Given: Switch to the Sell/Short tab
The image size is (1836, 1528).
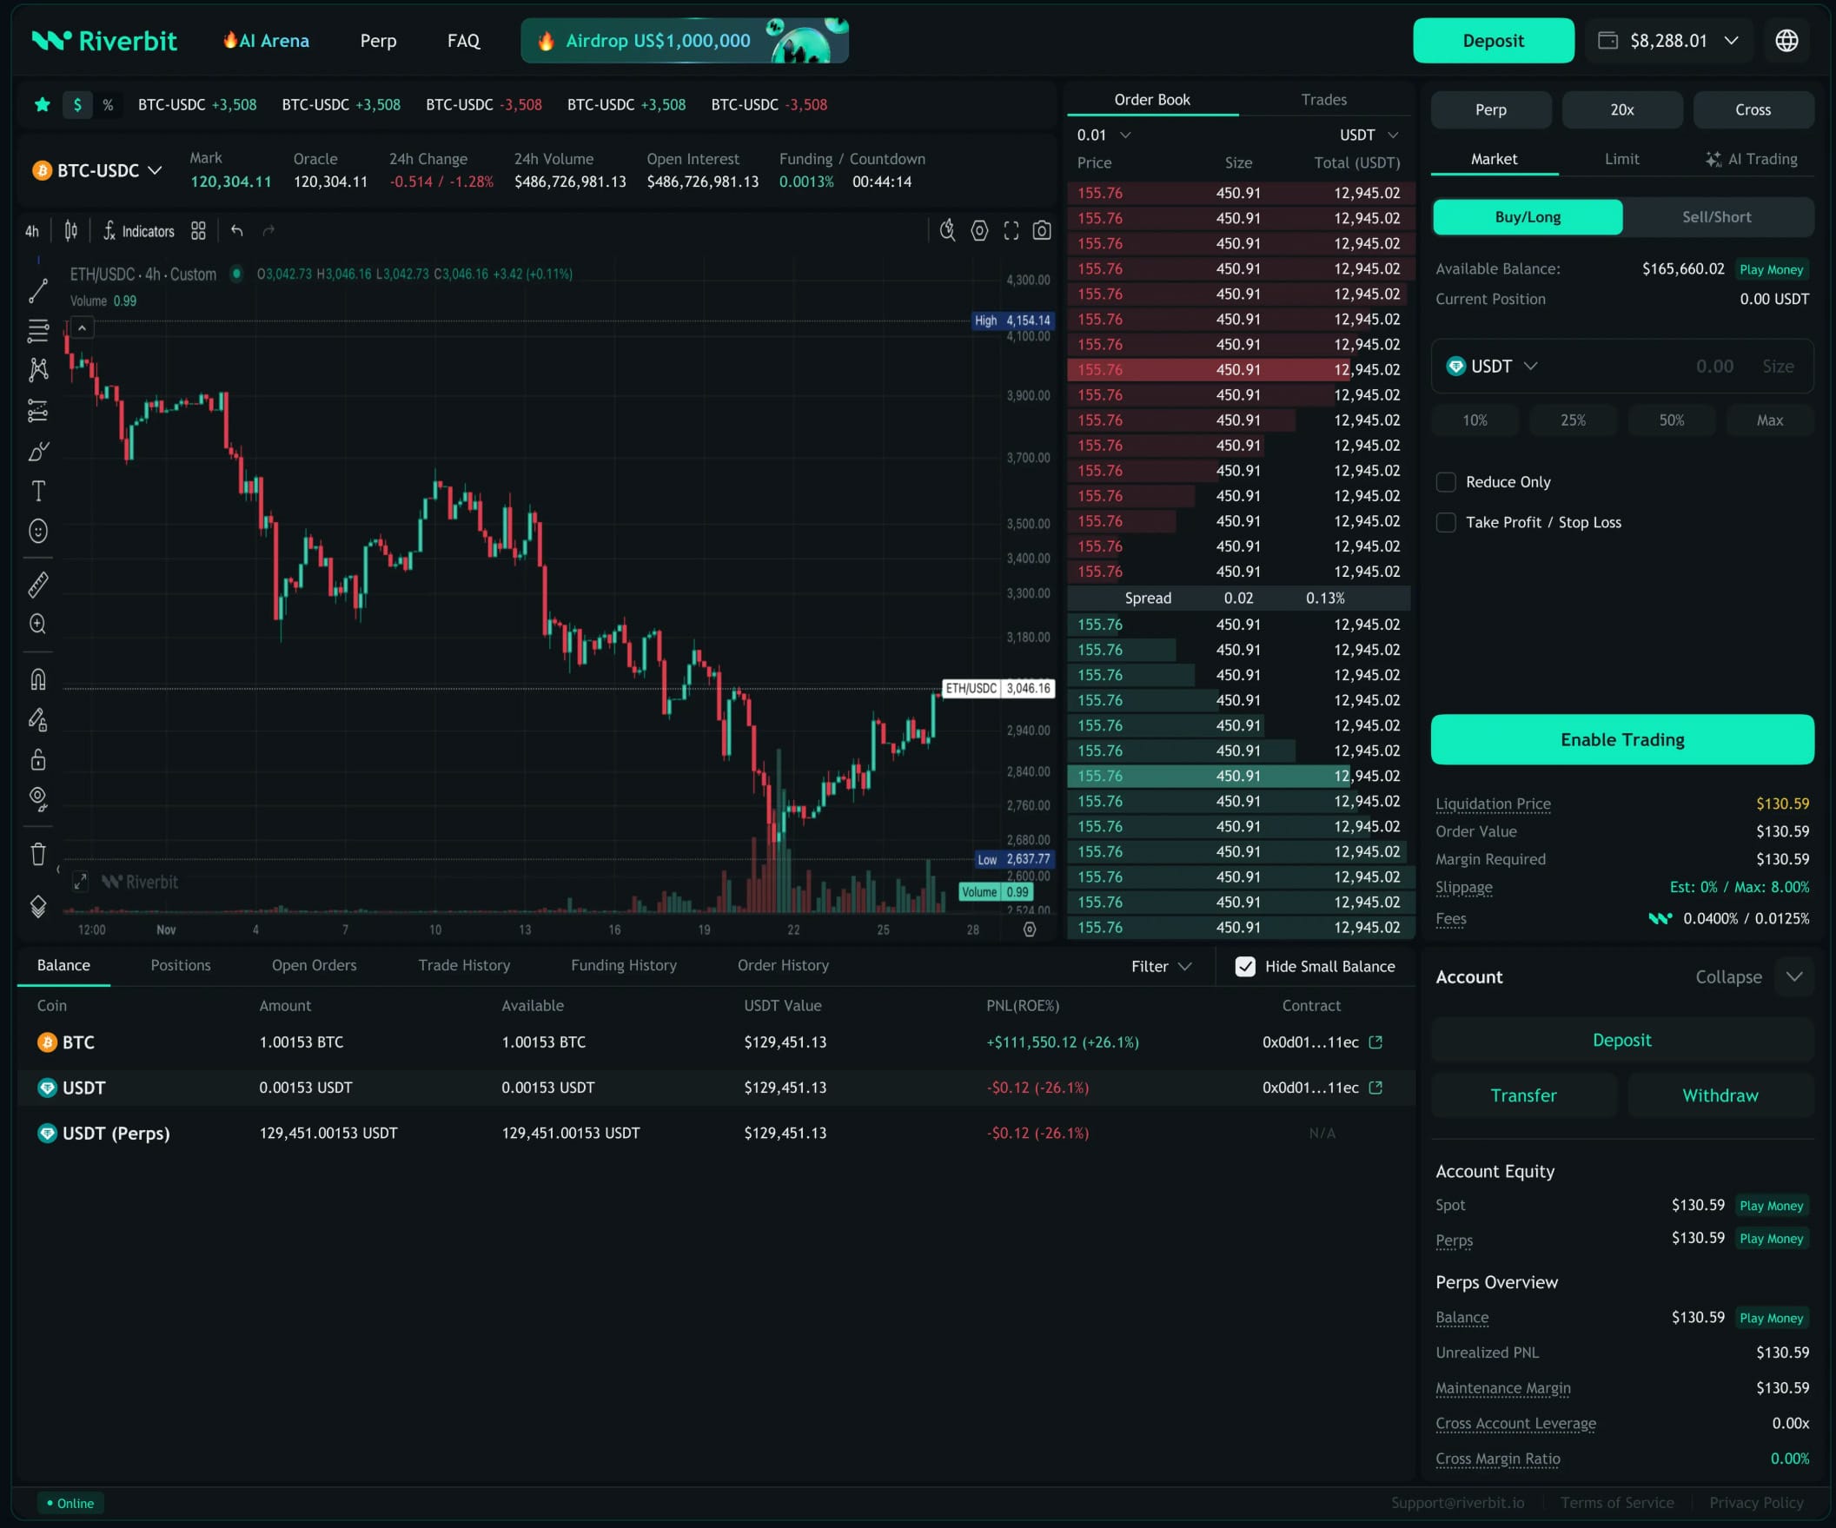Looking at the screenshot, I should tap(1716, 217).
